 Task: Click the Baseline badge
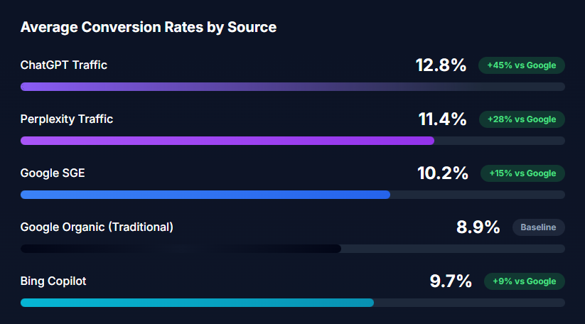pos(538,227)
